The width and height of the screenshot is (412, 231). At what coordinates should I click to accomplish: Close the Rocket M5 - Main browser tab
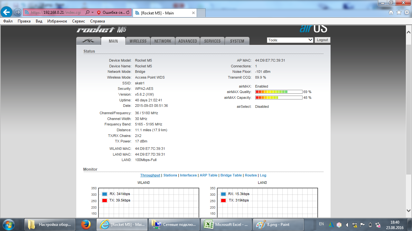click(x=193, y=13)
